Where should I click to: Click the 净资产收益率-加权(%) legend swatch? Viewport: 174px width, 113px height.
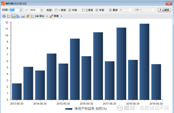click(x=69, y=109)
